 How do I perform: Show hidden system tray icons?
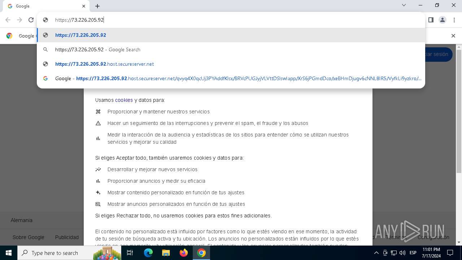[376, 253]
